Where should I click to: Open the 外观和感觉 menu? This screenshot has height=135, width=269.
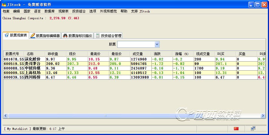click(x=108, y=11)
